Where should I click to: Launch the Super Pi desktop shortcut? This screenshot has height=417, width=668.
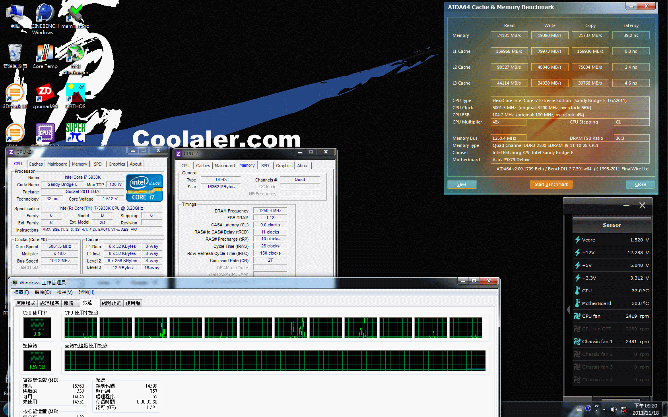[x=75, y=133]
